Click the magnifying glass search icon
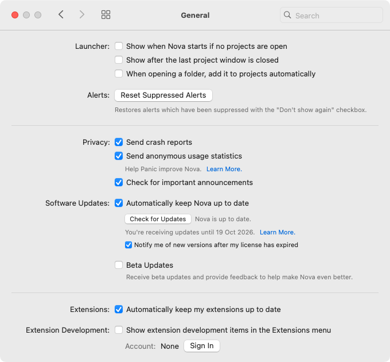Viewport: 390px width, 362px height. point(287,15)
